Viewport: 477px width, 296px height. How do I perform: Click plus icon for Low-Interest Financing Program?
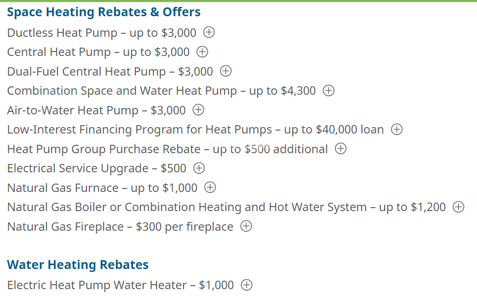tap(397, 129)
